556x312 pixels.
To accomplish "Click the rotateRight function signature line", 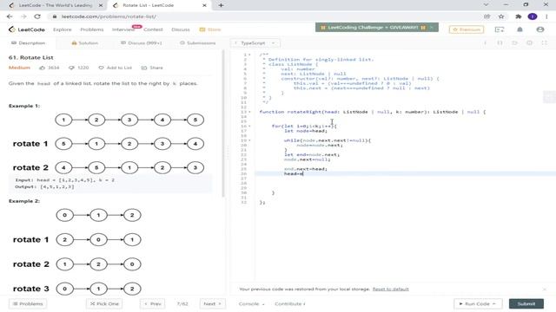I will coord(373,112).
